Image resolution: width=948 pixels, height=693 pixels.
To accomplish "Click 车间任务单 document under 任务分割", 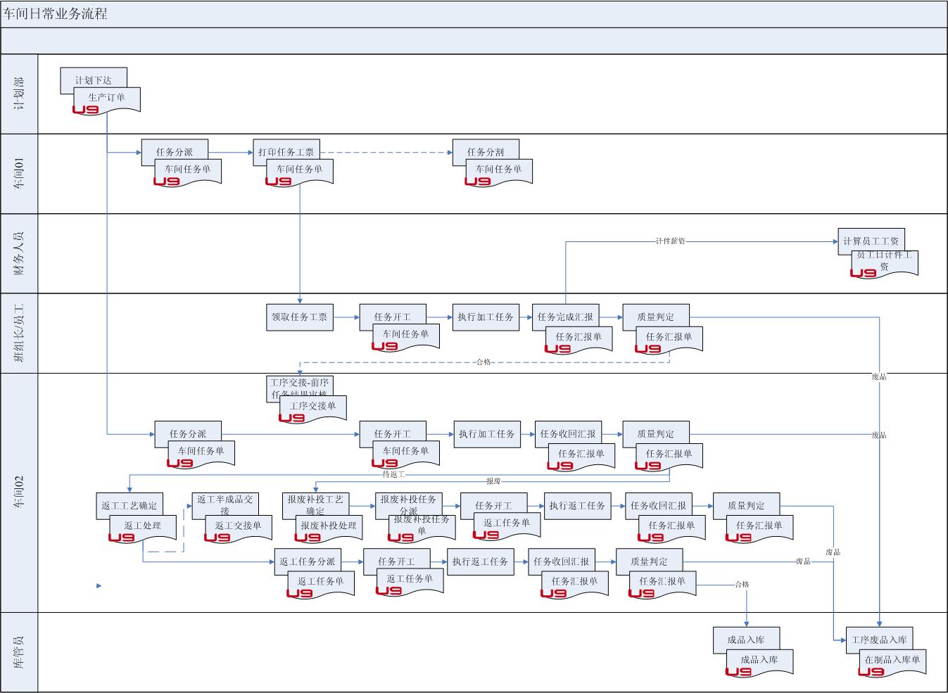I will [499, 172].
